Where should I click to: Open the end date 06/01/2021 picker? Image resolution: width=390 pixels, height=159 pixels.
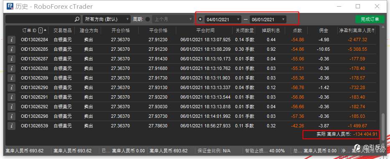pos(268,19)
